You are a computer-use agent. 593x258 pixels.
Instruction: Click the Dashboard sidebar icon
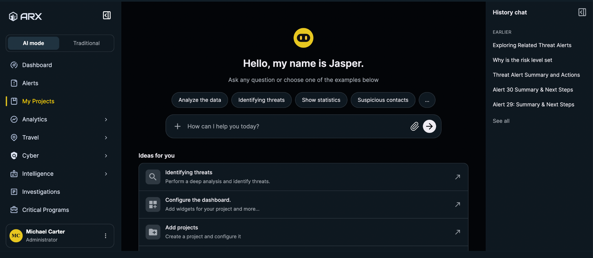click(14, 65)
